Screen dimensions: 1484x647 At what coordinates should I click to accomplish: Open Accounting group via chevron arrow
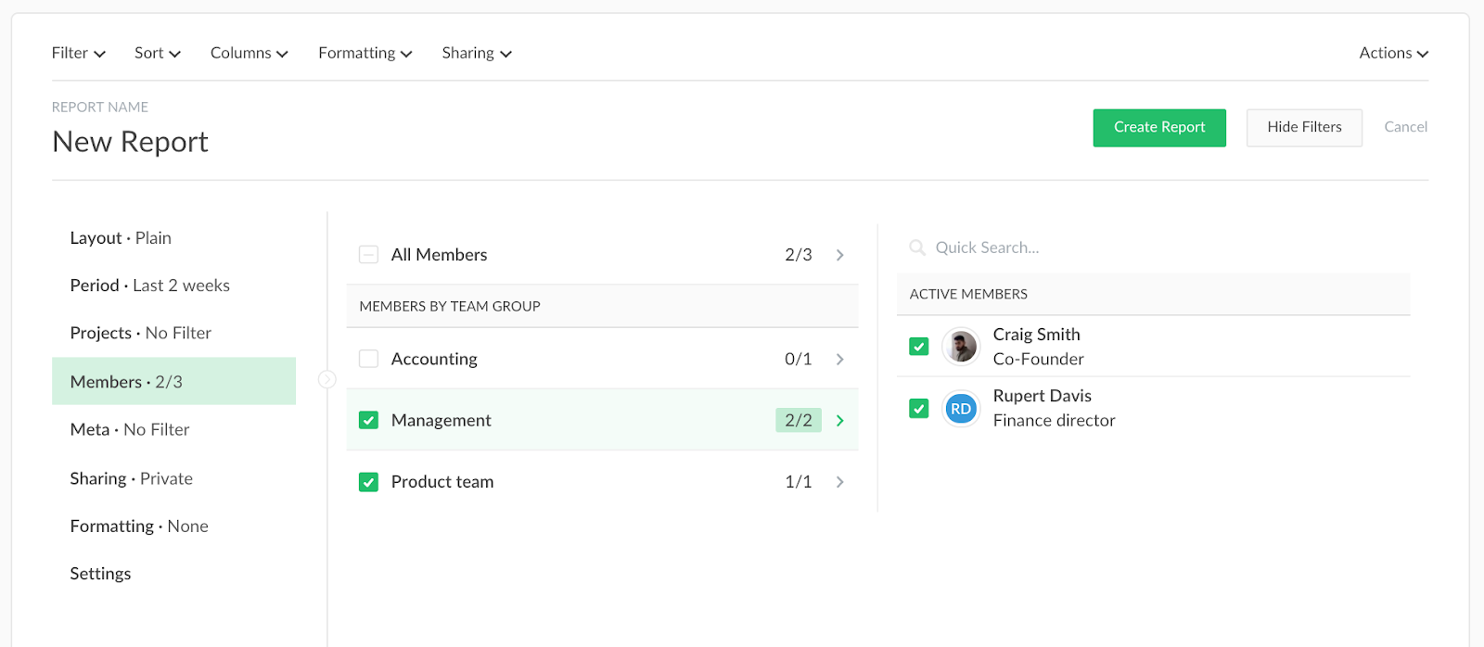coord(839,360)
